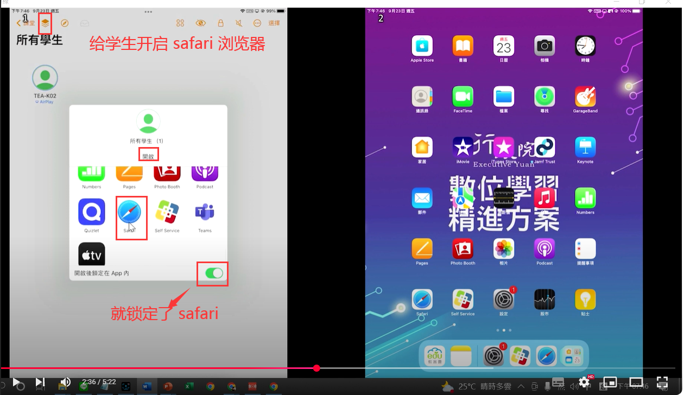Viewport: 684px width, 395px height.
Task: Mute student devices with the speaker icon
Action: 239,23
